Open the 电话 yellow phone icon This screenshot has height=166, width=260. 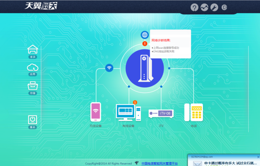point(194,113)
